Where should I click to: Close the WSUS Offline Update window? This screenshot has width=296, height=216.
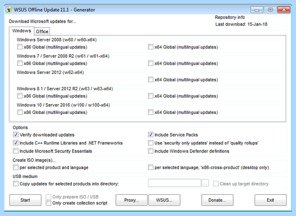coord(284,10)
